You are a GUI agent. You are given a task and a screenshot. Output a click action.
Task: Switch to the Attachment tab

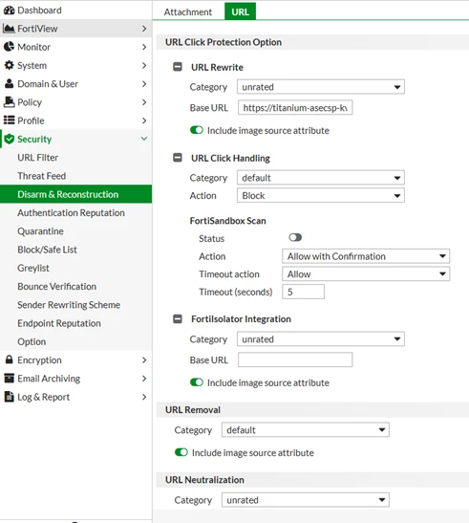187,12
